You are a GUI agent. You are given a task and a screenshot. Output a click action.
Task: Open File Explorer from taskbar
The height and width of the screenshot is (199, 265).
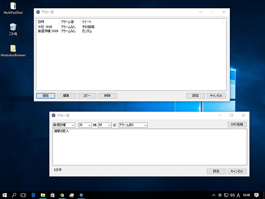(x=43, y=195)
